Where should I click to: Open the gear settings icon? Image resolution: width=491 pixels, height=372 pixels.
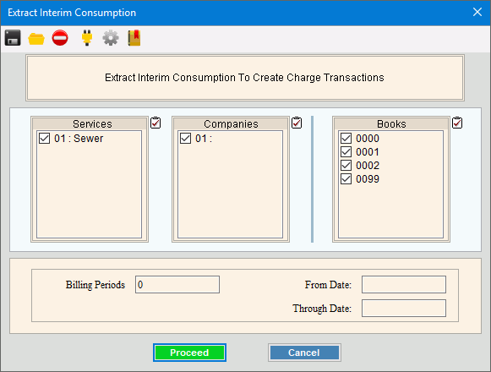111,38
